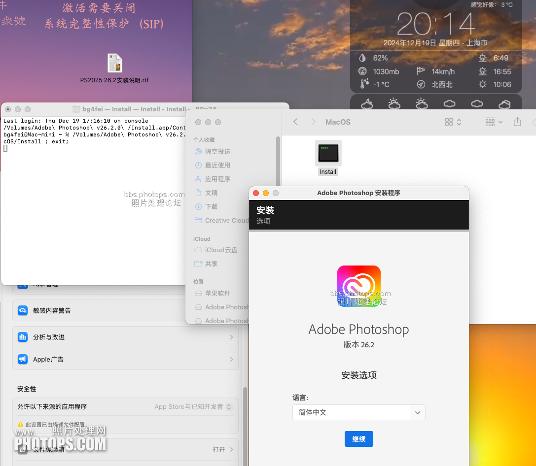The height and width of the screenshot is (466, 536).
Task: Click the weather widget clock 20:14
Action: [436, 24]
